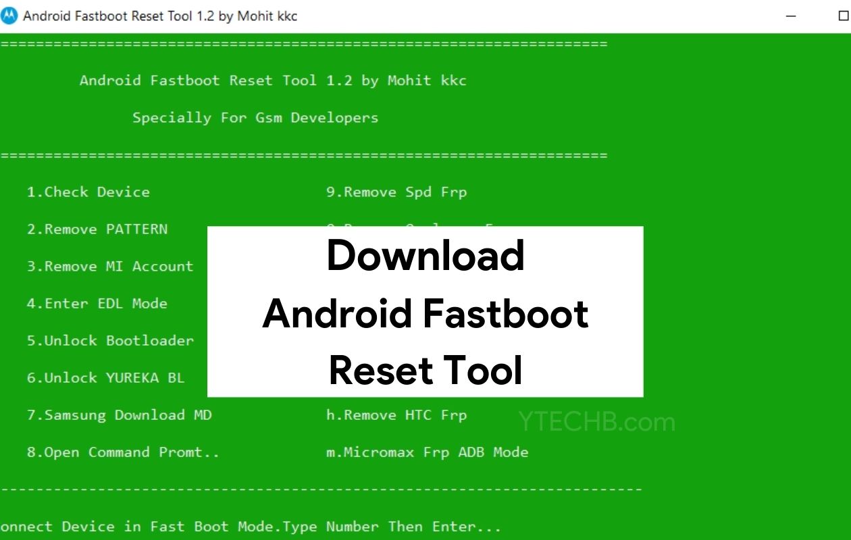Select '5.Unlock Bootloader' option text
This screenshot has width=851, height=540.
[110, 341]
